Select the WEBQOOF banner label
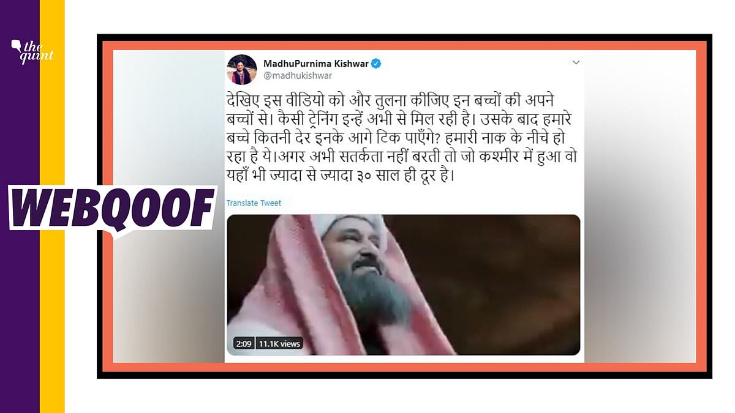This screenshot has width=735, height=413. (114, 207)
